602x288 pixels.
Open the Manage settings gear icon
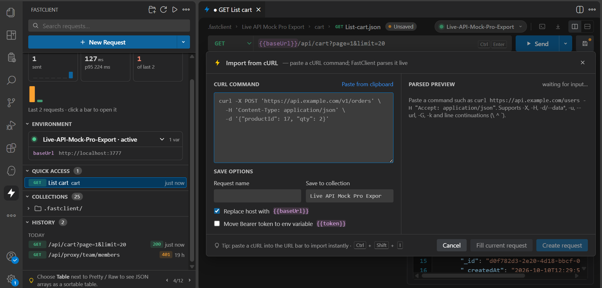(12, 279)
